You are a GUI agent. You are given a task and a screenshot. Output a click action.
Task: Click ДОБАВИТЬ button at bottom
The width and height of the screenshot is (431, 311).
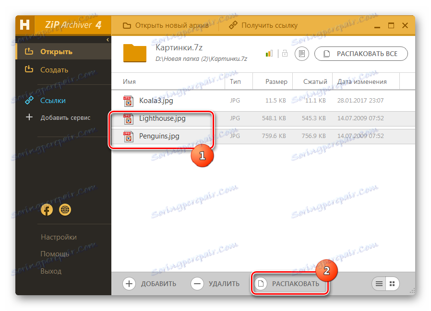[x=150, y=284]
